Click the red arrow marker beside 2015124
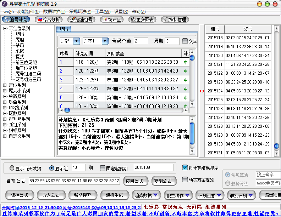Screen dimensions: 281x217 coord(202,91)
